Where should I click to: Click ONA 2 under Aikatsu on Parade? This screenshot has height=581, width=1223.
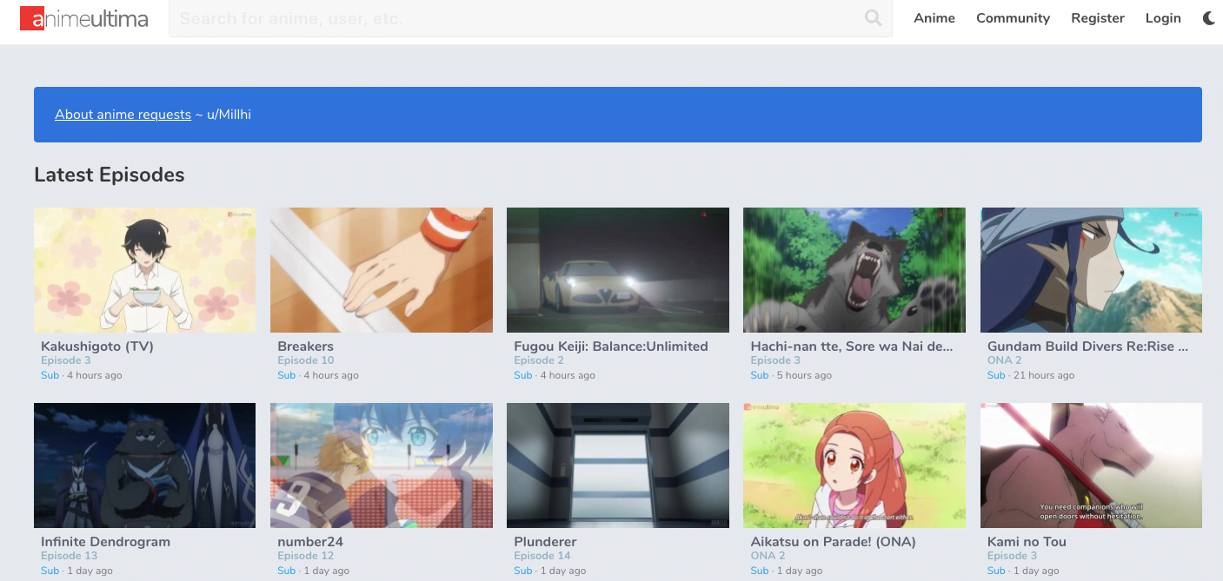[x=768, y=556]
